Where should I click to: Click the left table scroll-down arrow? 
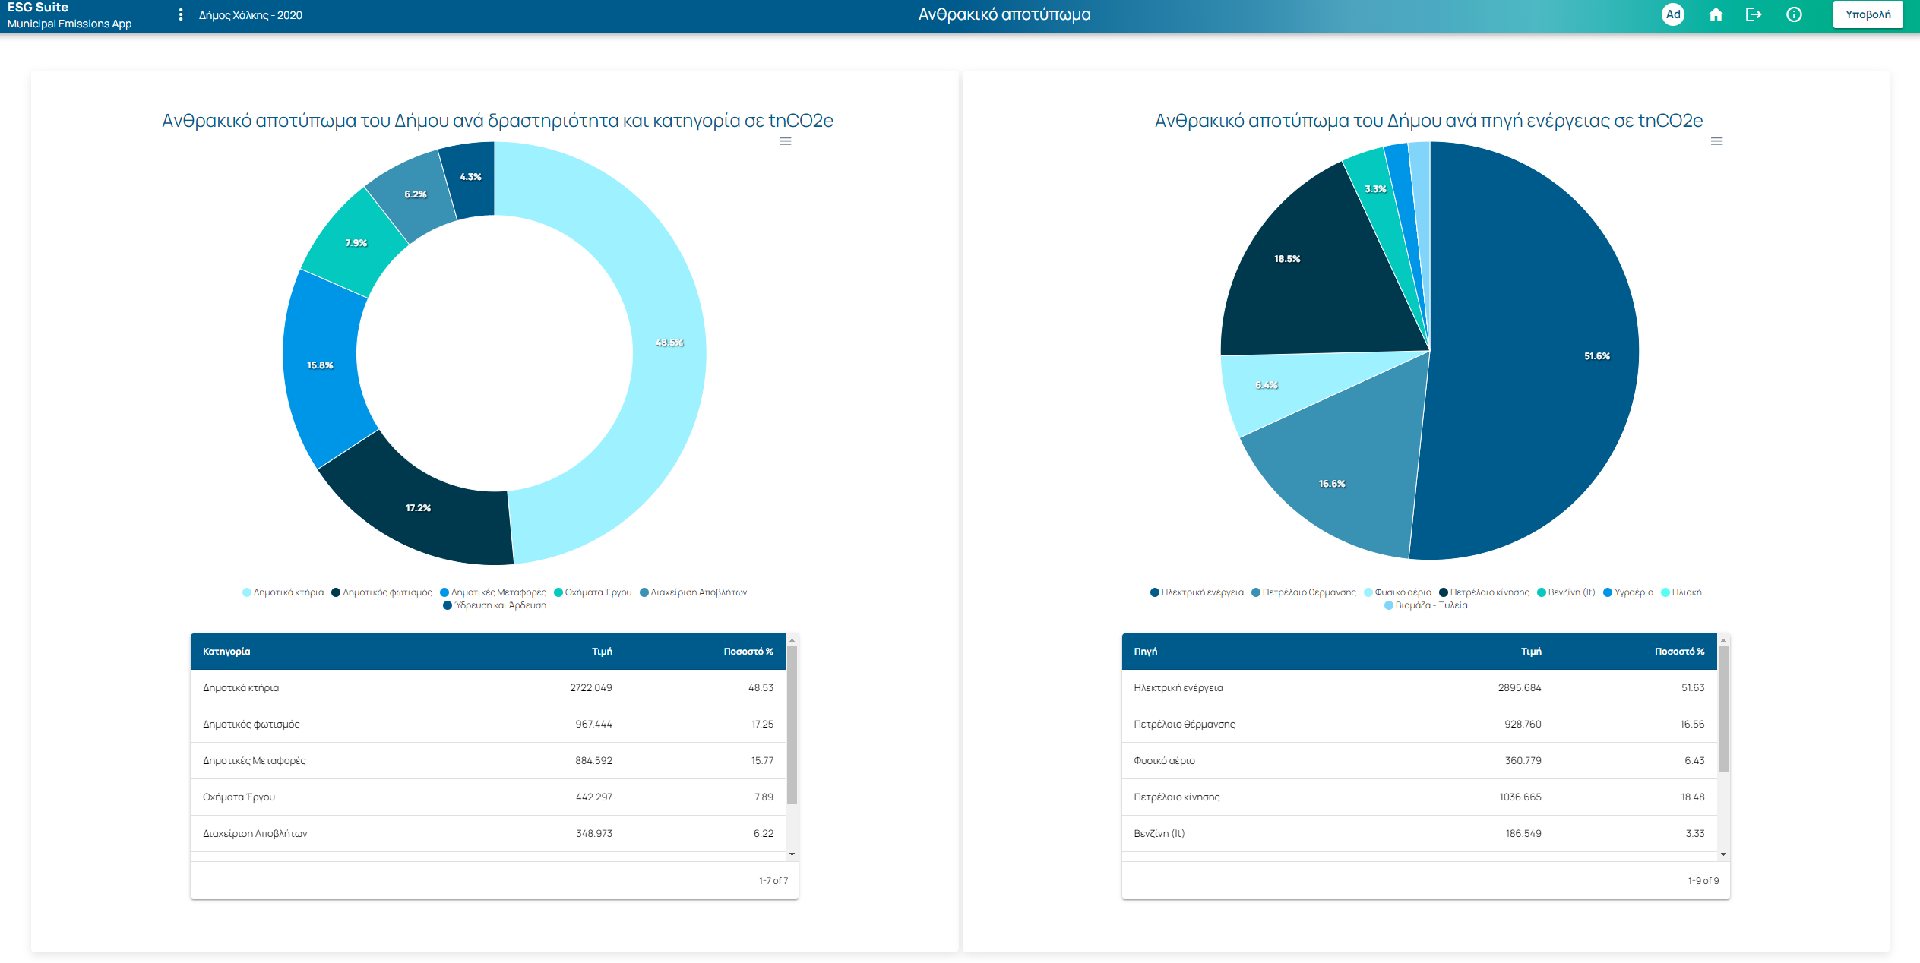[792, 854]
